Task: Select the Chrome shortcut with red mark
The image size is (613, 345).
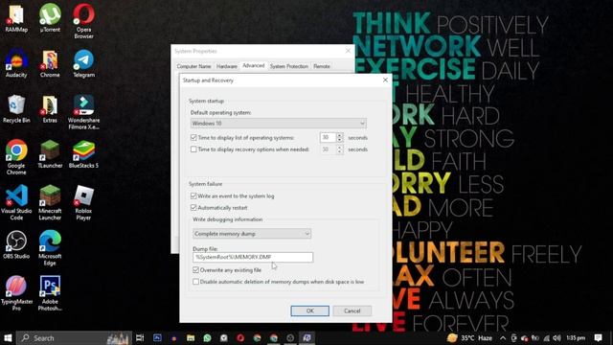Action: point(50,64)
